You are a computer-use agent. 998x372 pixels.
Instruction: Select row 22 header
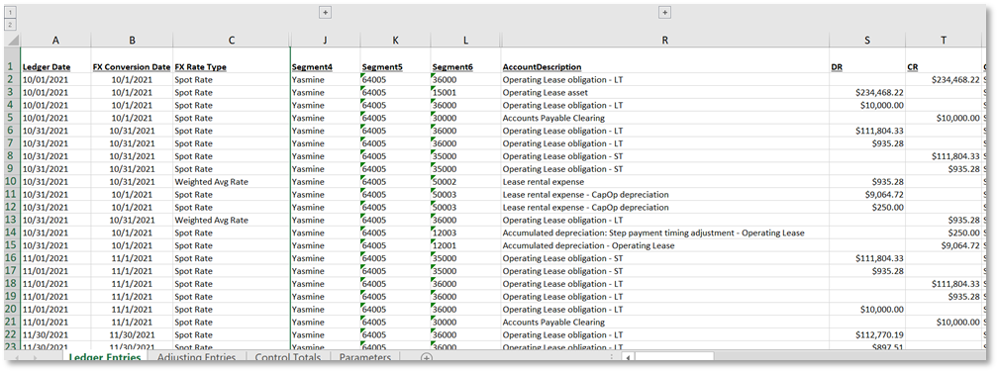pyautogui.click(x=13, y=334)
